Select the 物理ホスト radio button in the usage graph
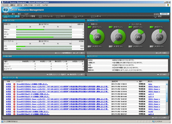172x124 pixels. pos(90,24)
